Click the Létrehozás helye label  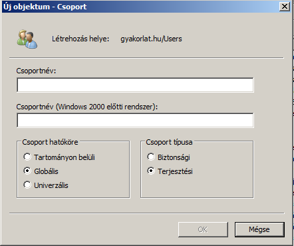[80, 39]
